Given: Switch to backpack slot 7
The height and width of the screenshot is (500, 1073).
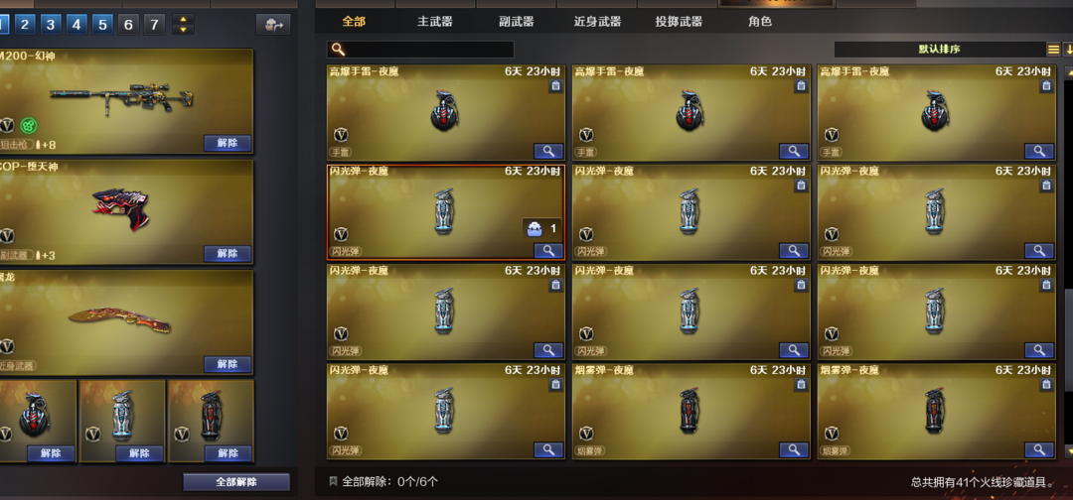Looking at the screenshot, I should (154, 25).
